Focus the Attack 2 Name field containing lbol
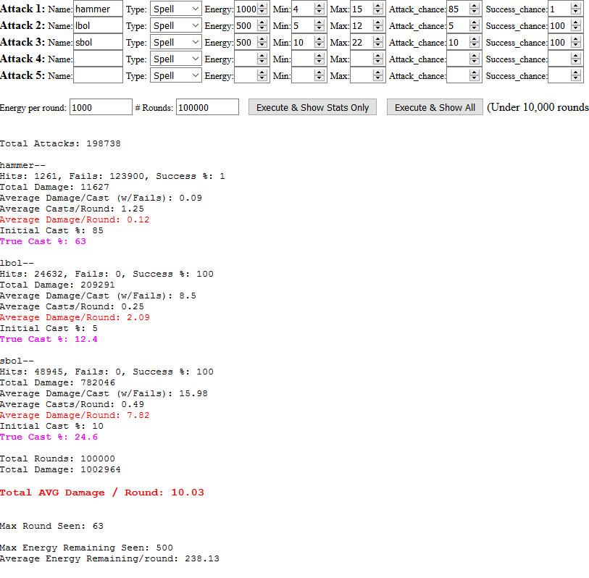The height and width of the screenshot is (578, 589). 98,25
